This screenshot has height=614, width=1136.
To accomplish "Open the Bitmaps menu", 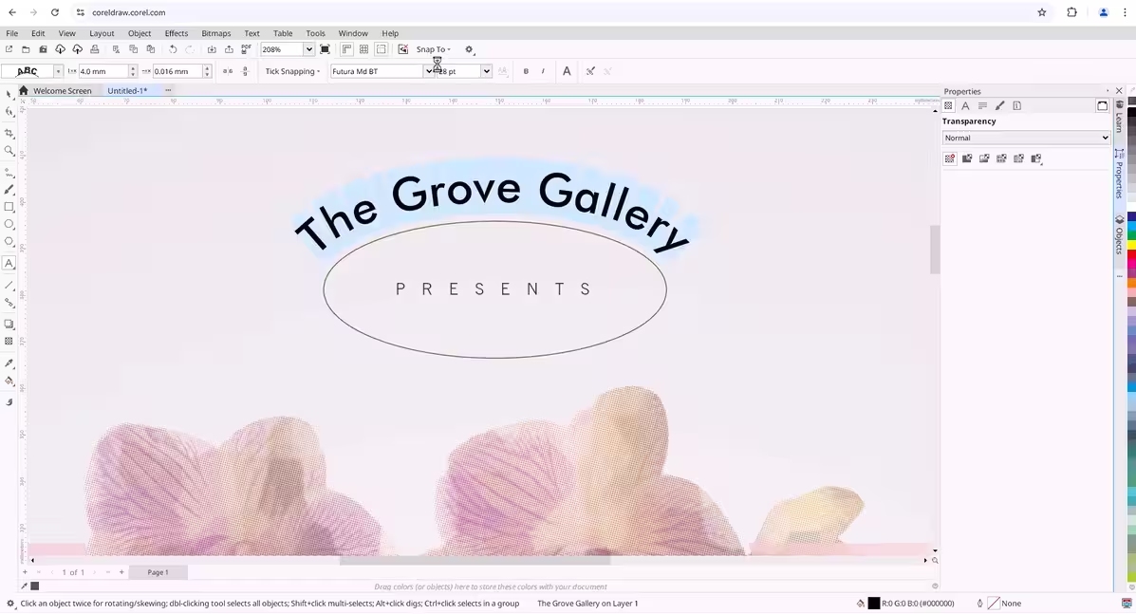I will 215,33.
